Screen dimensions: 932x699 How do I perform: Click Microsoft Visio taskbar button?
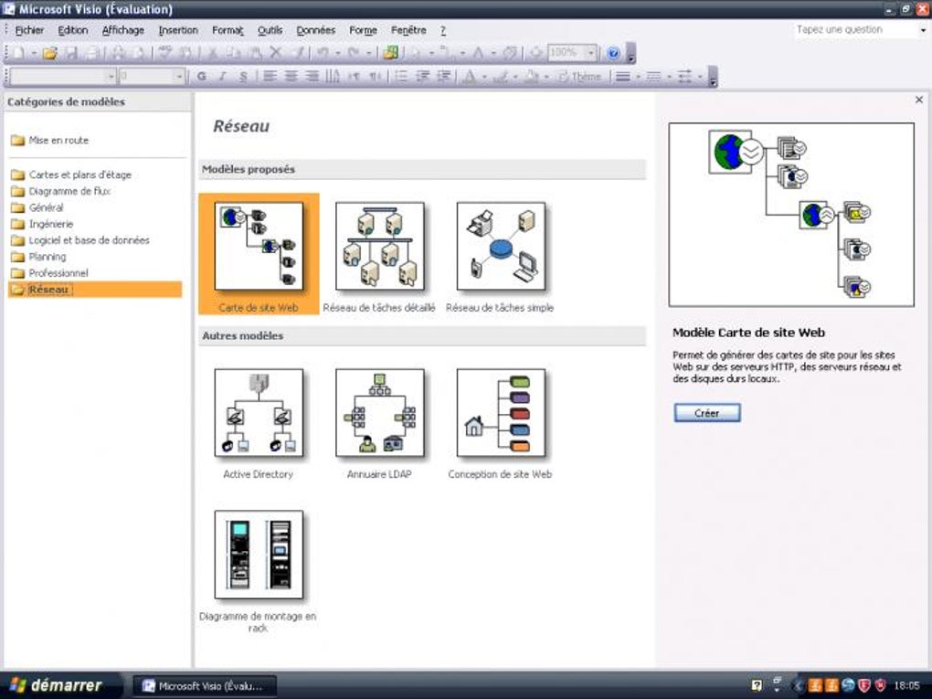pos(204,685)
